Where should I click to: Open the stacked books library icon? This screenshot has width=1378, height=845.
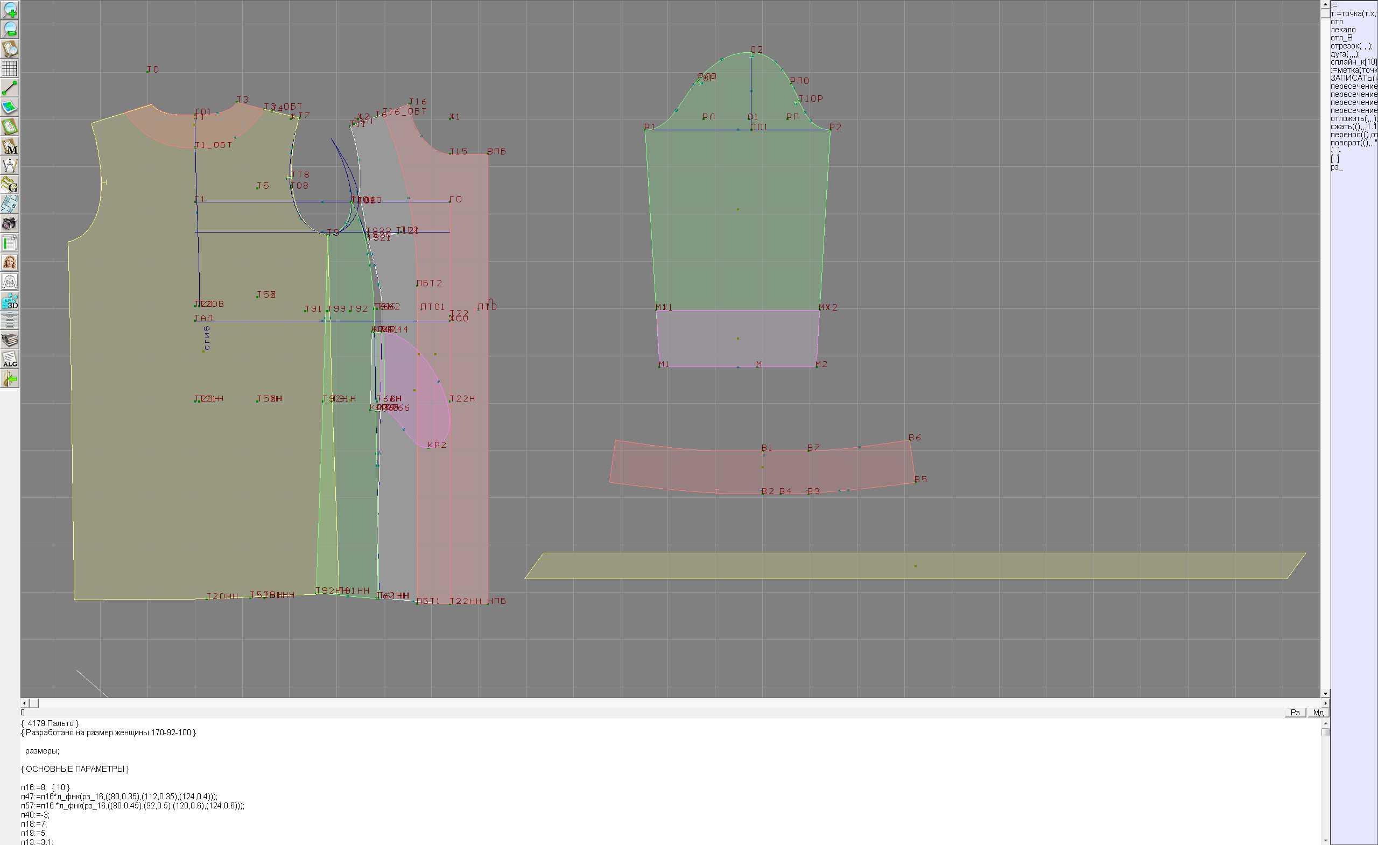(x=10, y=340)
